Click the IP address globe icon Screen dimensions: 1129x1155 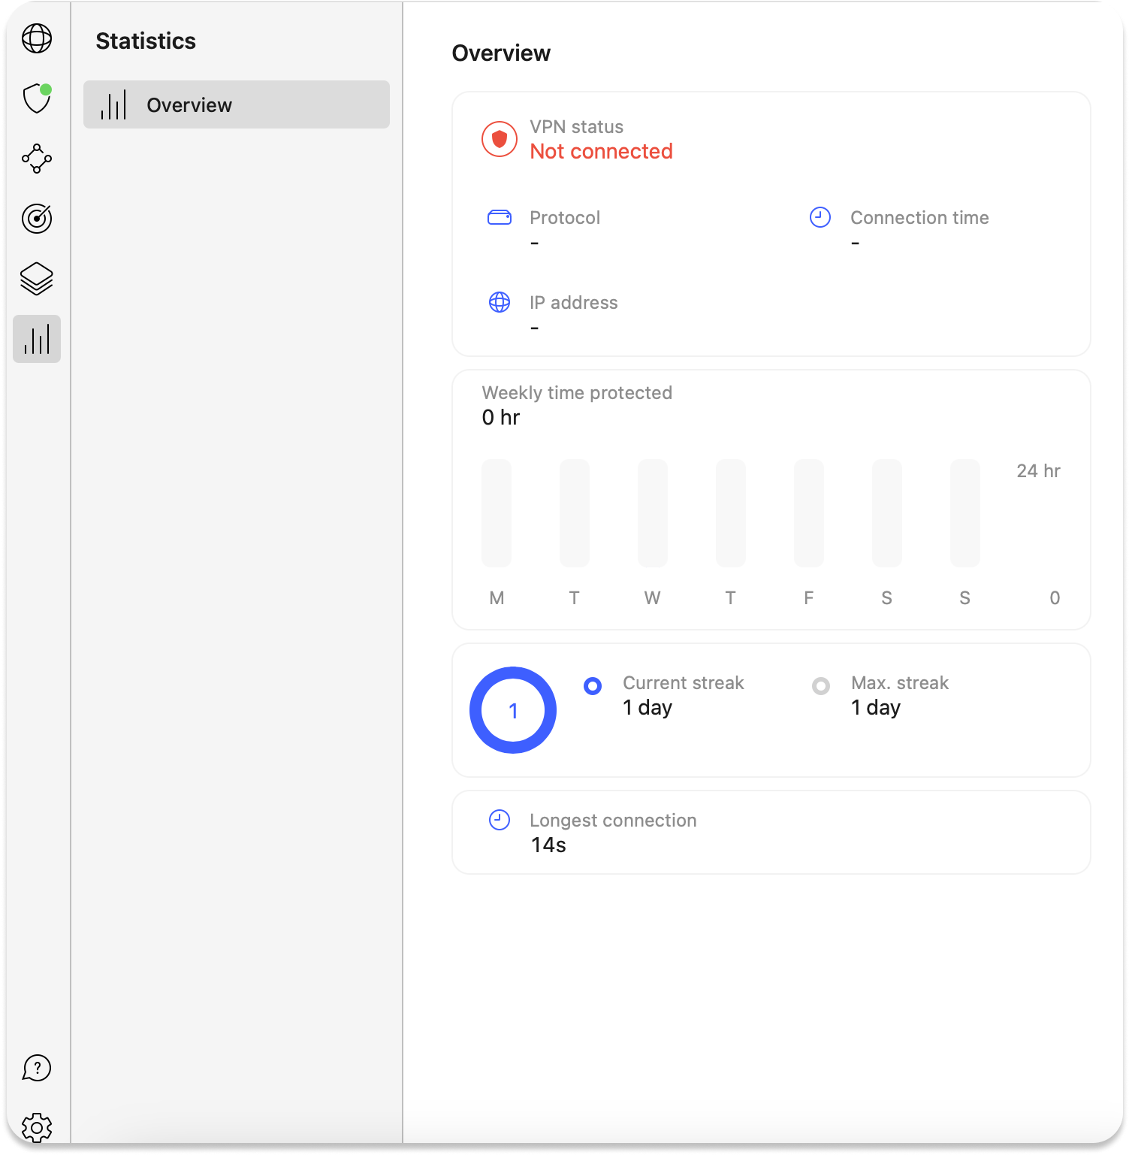pos(500,302)
